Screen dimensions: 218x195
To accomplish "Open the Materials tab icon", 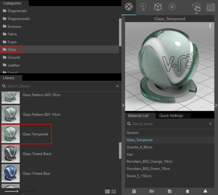I will pyautogui.click(x=129, y=7).
